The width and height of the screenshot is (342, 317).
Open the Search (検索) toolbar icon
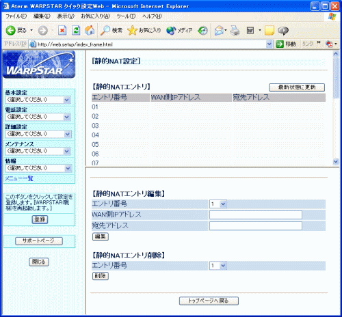[x=105, y=30]
